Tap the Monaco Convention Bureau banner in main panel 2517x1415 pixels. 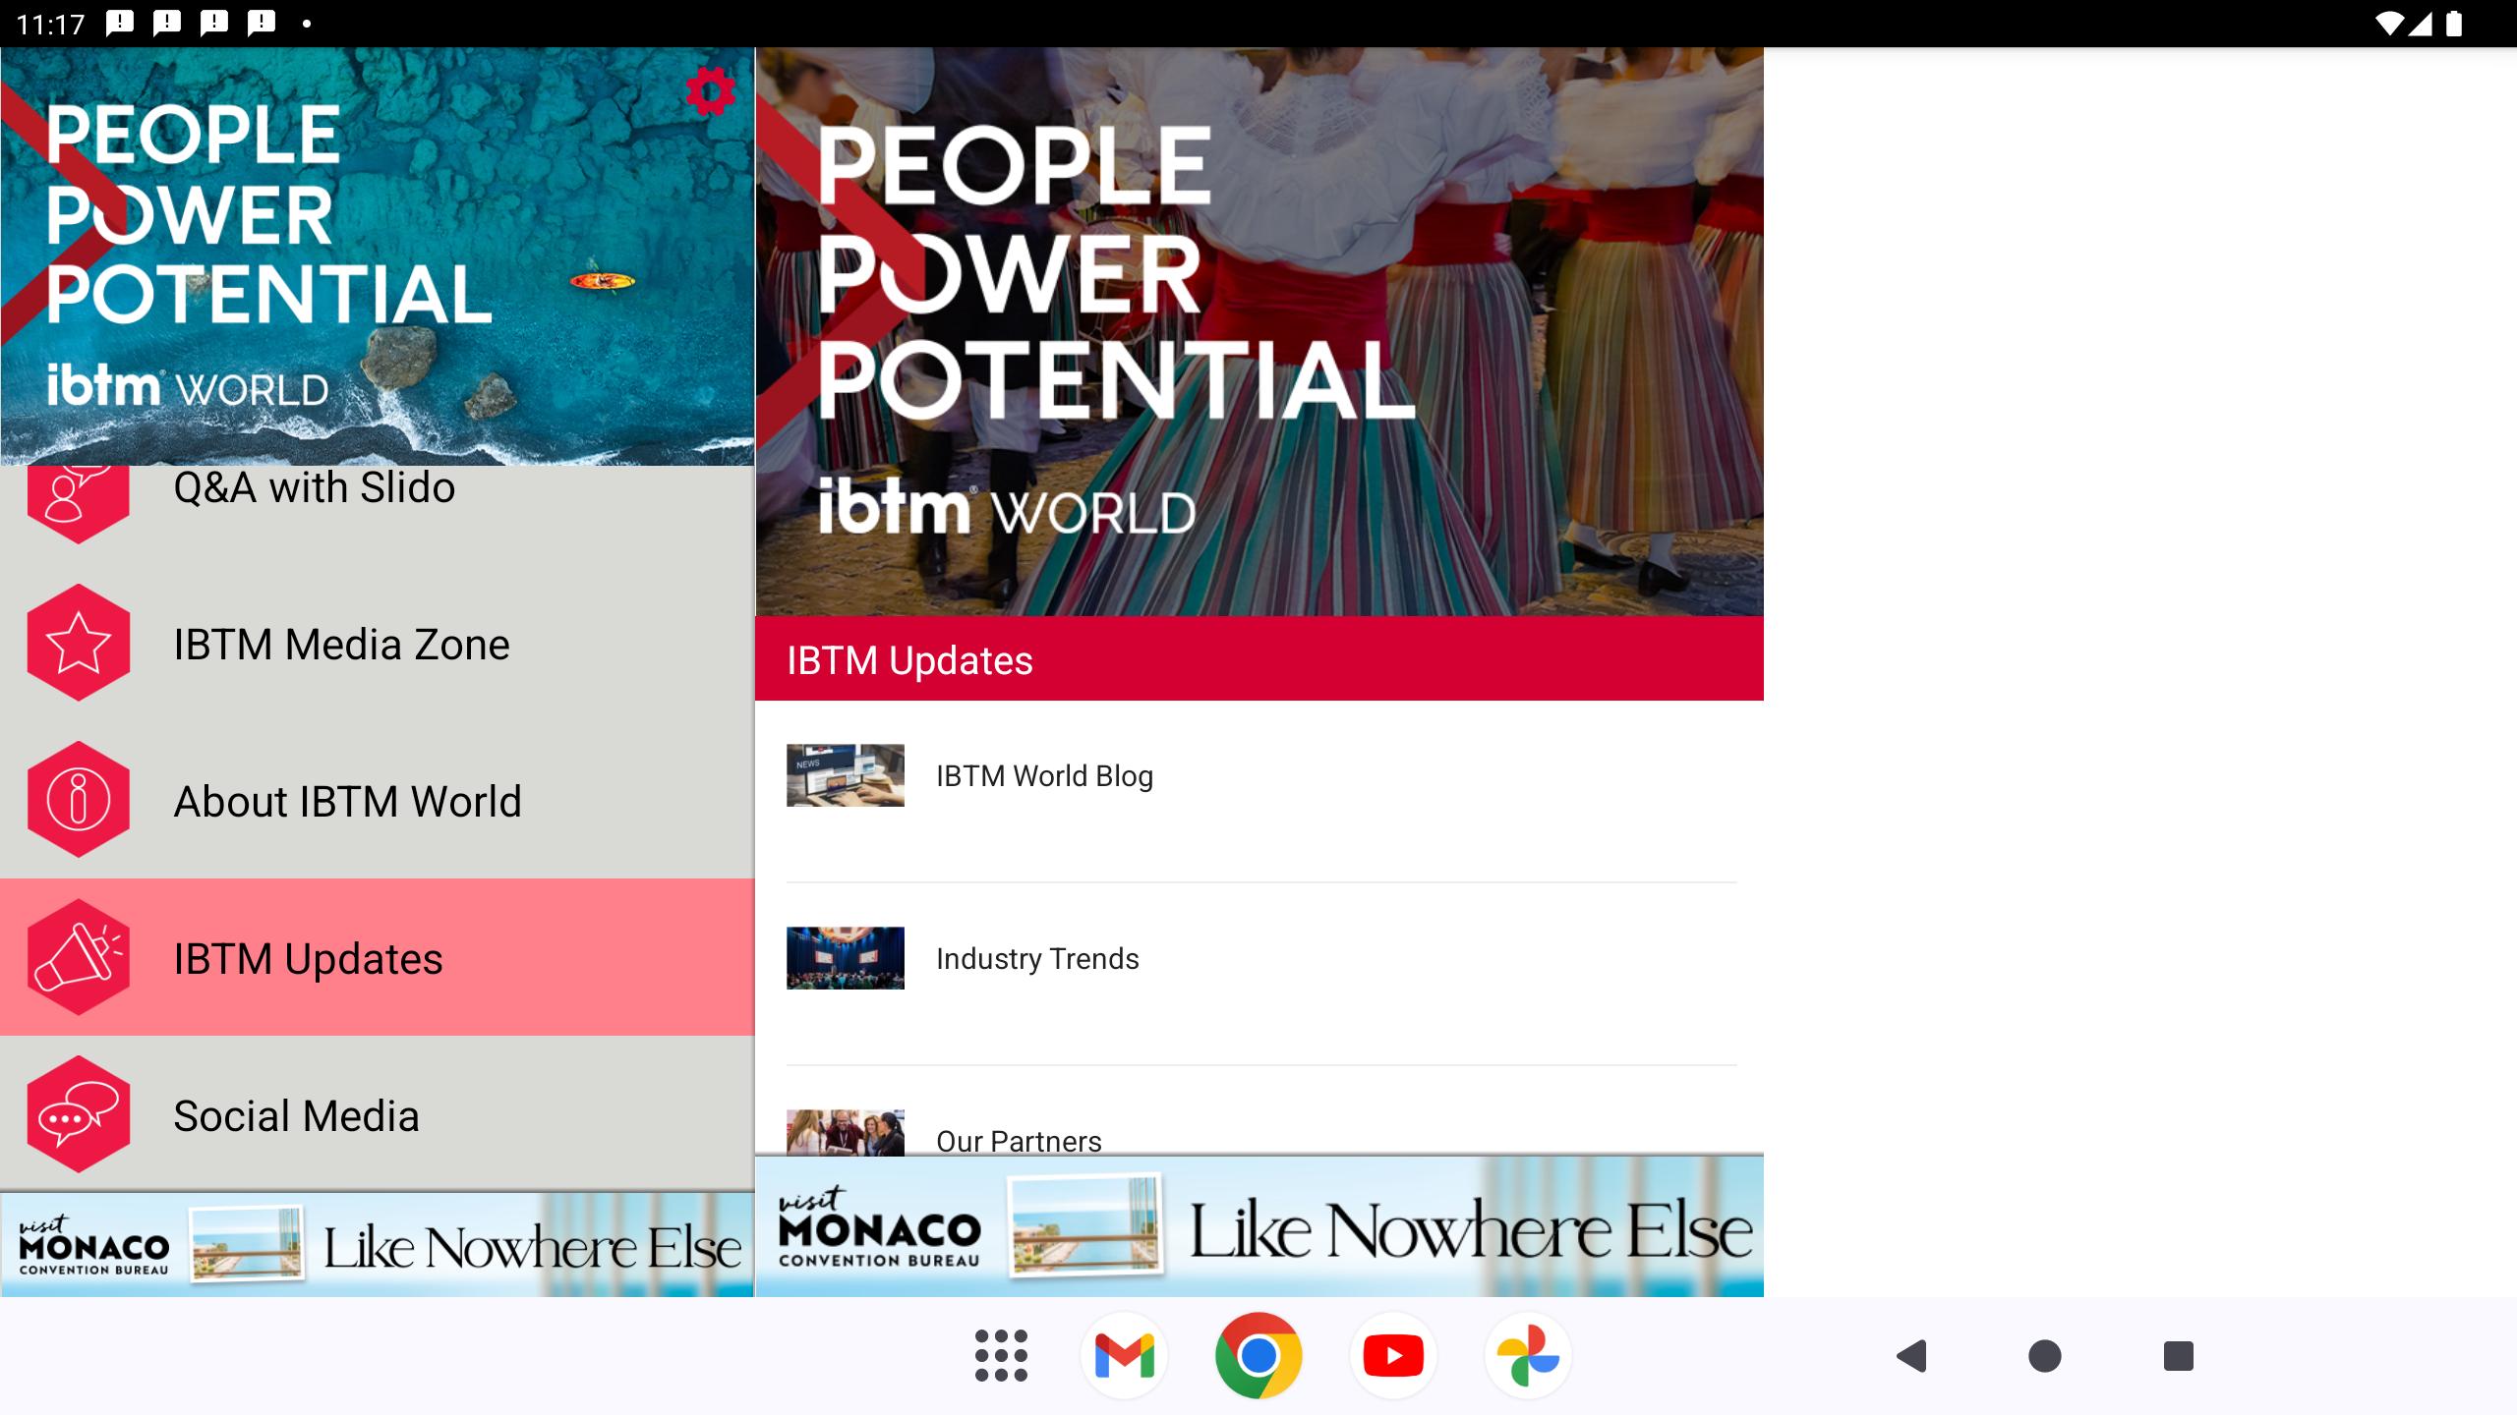(1259, 1227)
